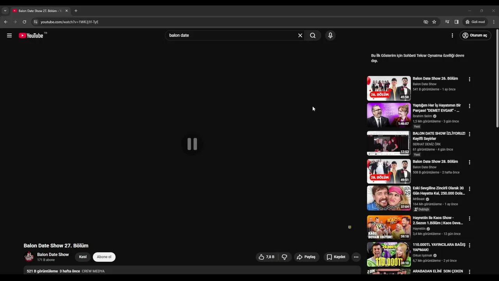Open site information icon in address bar
499x281 pixels.
[35, 22]
